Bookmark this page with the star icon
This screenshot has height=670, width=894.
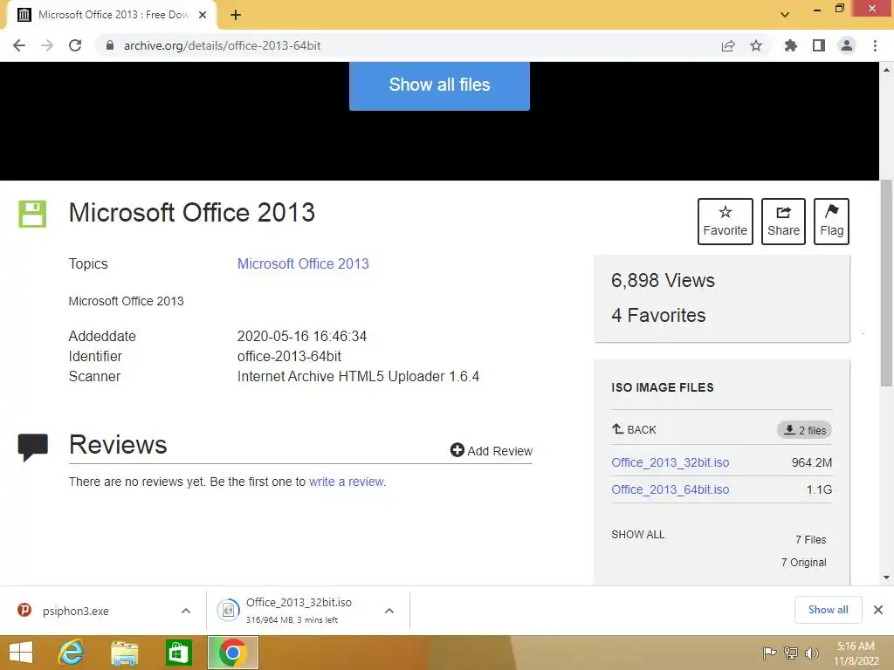coord(755,45)
